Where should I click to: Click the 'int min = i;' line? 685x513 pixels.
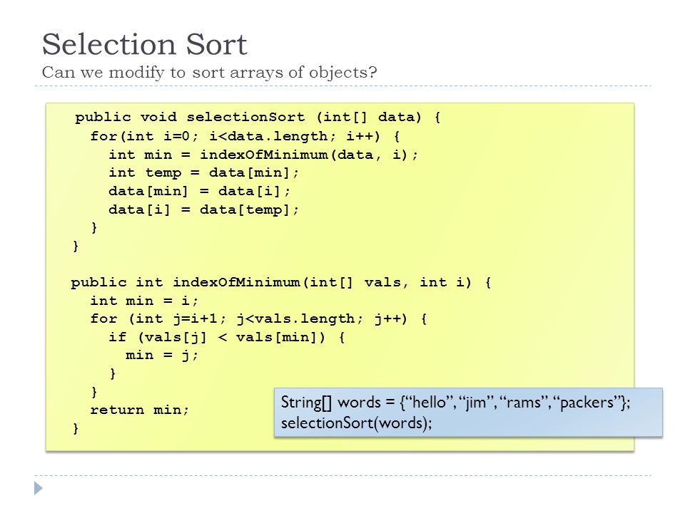pyautogui.click(x=144, y=301)
